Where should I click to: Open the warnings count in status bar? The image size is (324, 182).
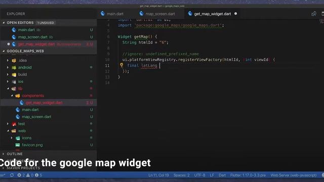pyautogui.click(x=29, y=175)
